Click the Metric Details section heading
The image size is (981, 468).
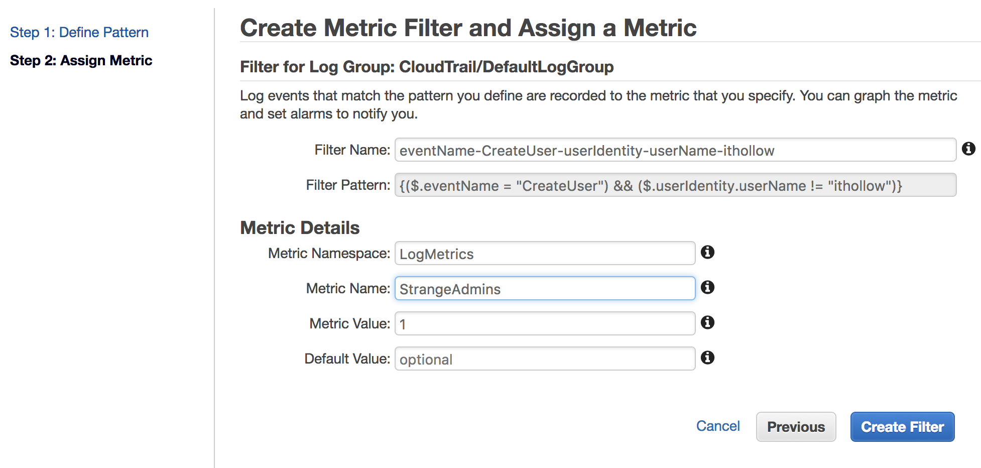pyautogui.click(x=300, y=228)
